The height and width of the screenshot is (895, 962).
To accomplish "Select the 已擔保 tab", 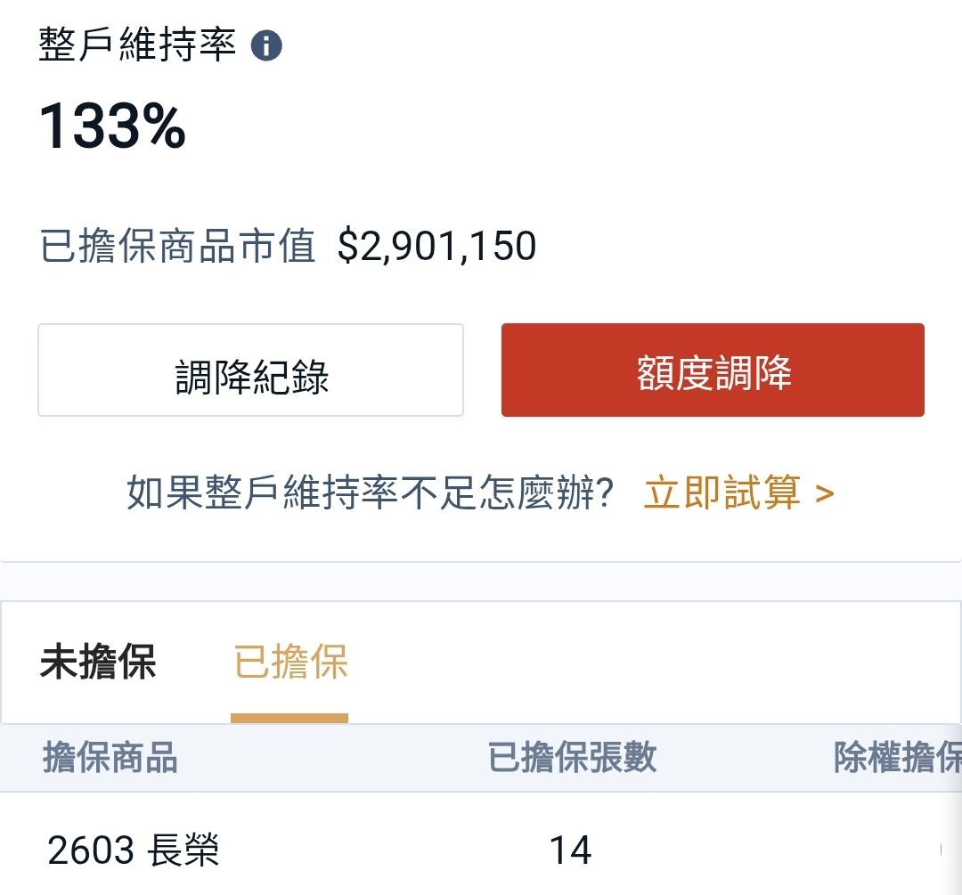I will pyautogui.click(x=289, y=663).
